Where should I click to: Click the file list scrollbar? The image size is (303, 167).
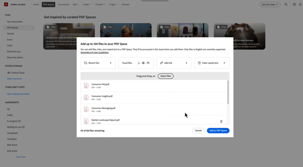coord(228,92)
